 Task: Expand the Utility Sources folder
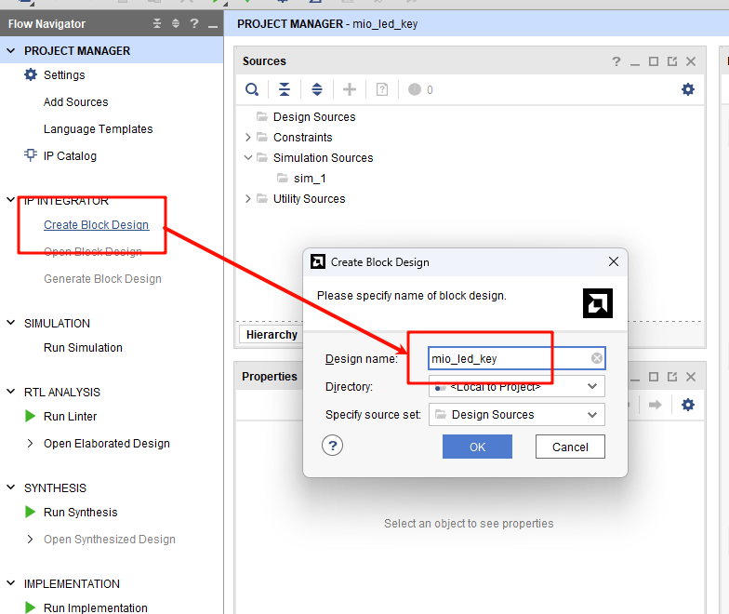(247, 199)
